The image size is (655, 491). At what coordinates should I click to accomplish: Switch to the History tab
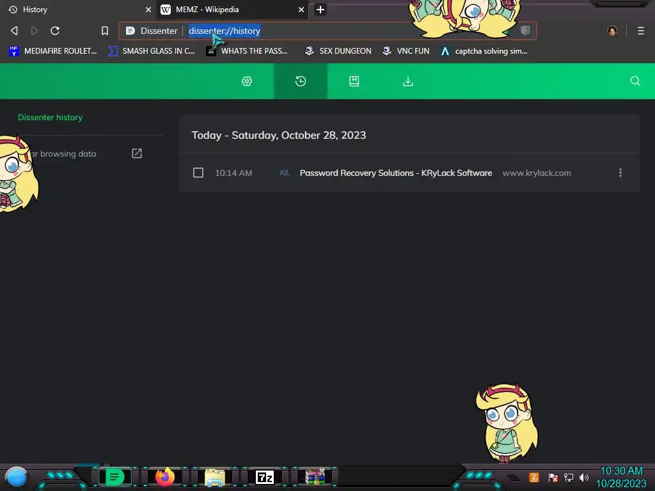tap(78, 10)
